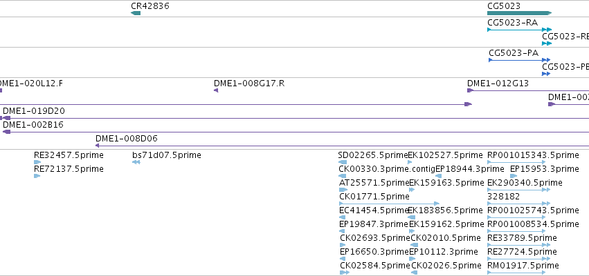Viewport: 589px width, 276px height.
Task: Click the CK02584.5prime EST glyph
Action: point(345,273)
